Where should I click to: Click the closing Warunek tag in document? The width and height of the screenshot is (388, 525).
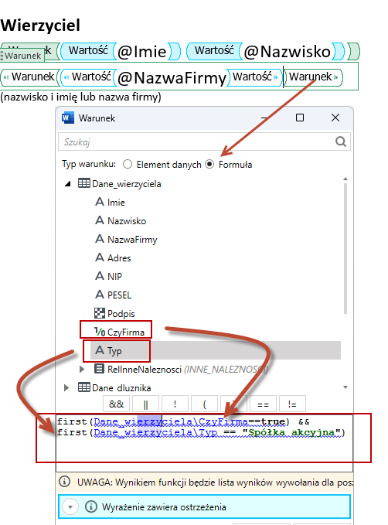click(314, 77)
